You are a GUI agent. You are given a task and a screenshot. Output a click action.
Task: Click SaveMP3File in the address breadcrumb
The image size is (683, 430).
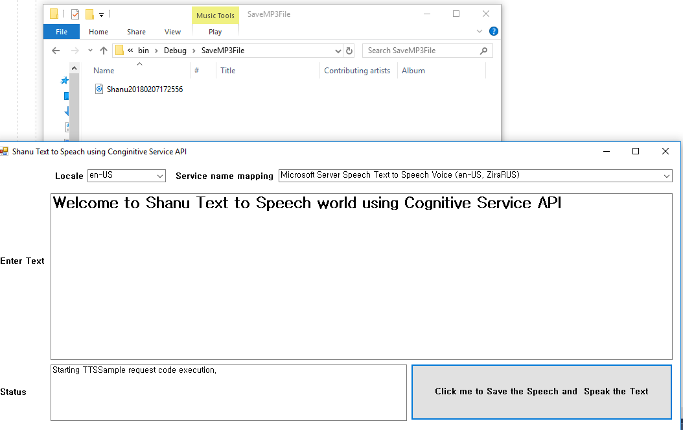point(222,51)
